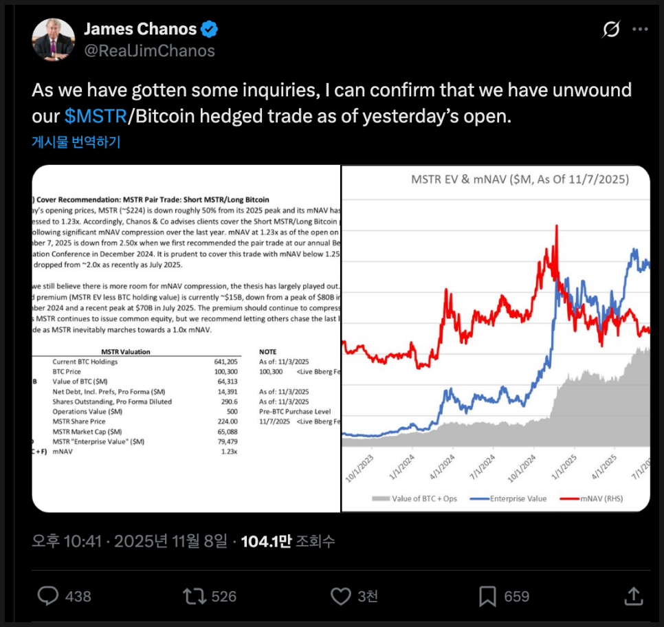The width and height of the screenshot is (664, 627).
Task: Bookmark this post
Action: point(487,595)
